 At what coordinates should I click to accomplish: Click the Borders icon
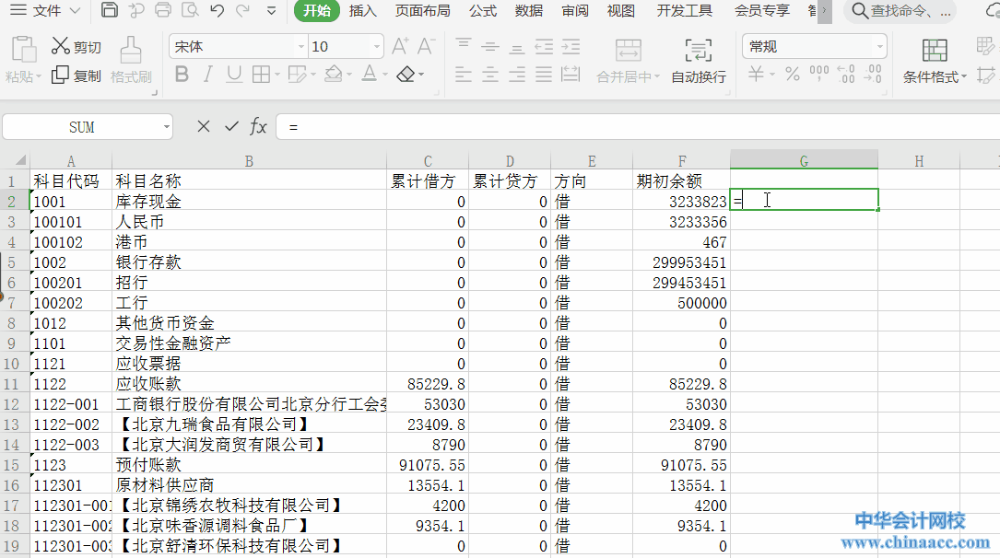tap(261, 75)
